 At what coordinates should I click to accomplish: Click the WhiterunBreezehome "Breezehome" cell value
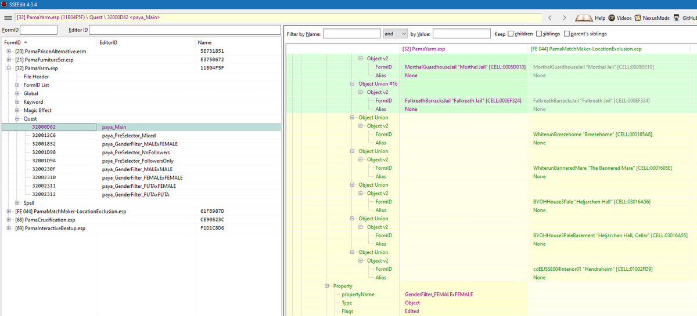(592, 135)
